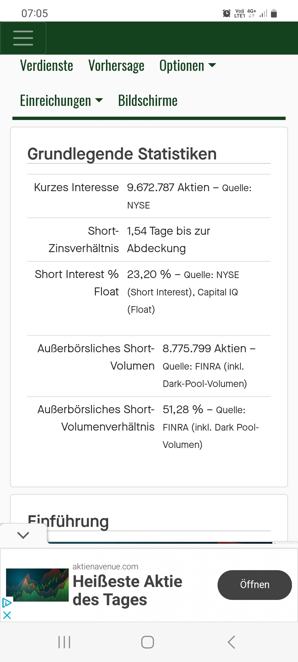The width and height of the screenshot is (298, 662).
Task: Collapse the ad with the chevron toggle
Action: click(23, 535)
